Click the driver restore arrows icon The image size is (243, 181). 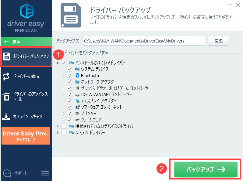(6, 76)
